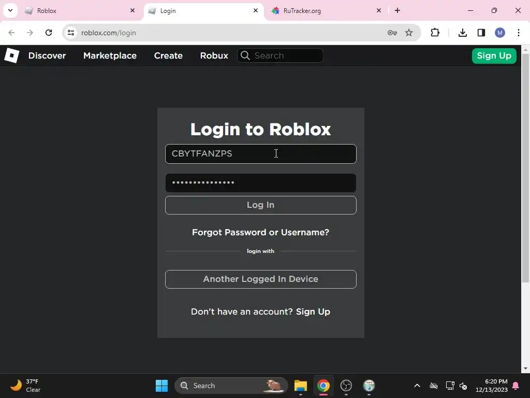The height and width of the screenshot is (398, 530).
Task: Open the Chrome extensions puzzle icon
Action: (x=435, y=33)
